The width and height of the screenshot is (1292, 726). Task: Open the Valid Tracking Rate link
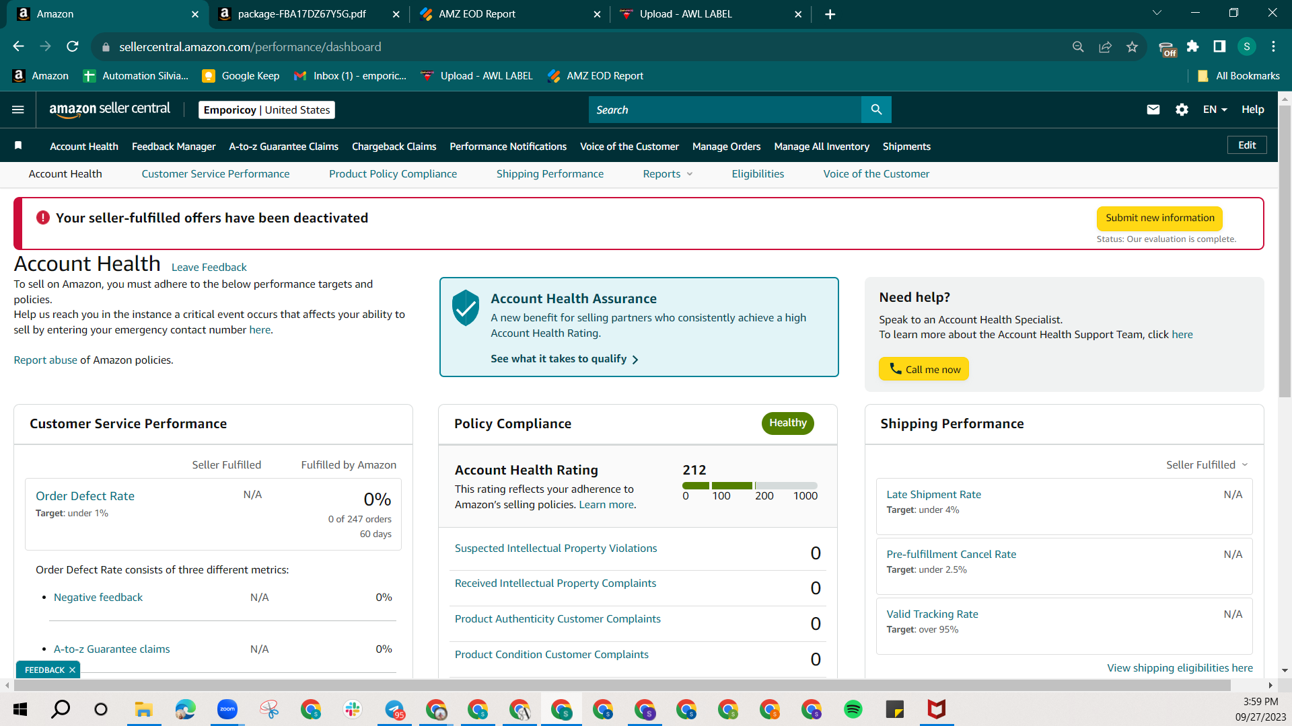point(932,614)
